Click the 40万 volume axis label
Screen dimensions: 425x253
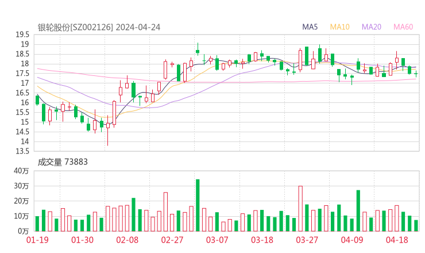21,171
